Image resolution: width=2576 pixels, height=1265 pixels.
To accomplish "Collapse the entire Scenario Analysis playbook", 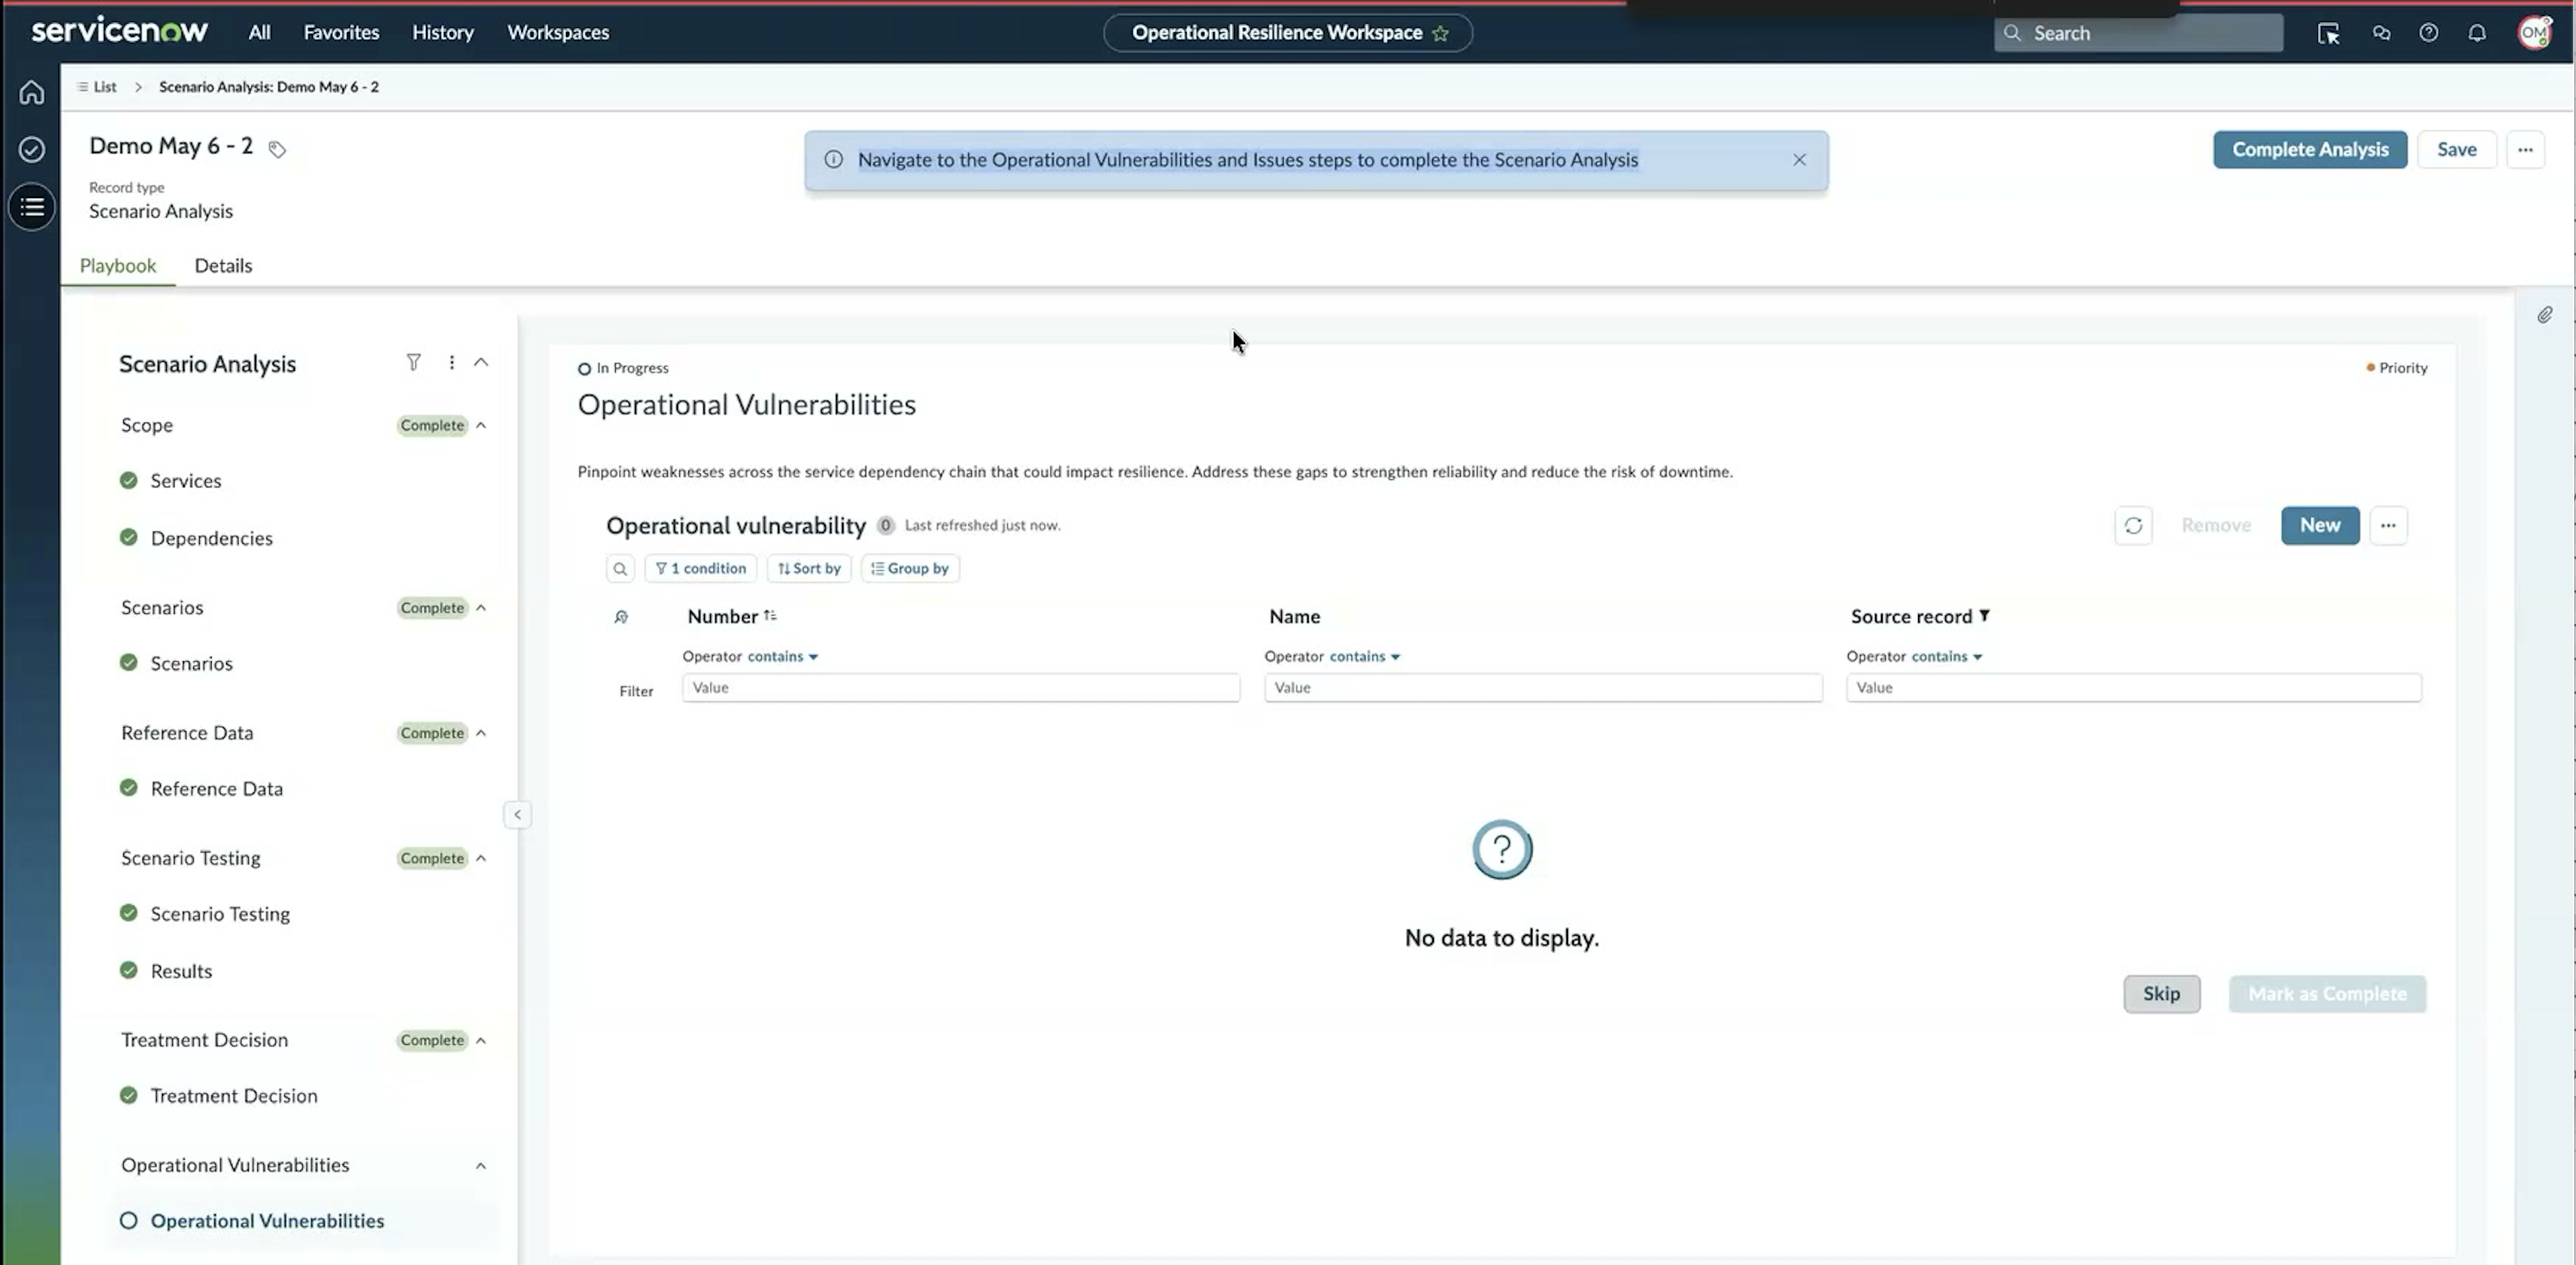I will point(481,362).
